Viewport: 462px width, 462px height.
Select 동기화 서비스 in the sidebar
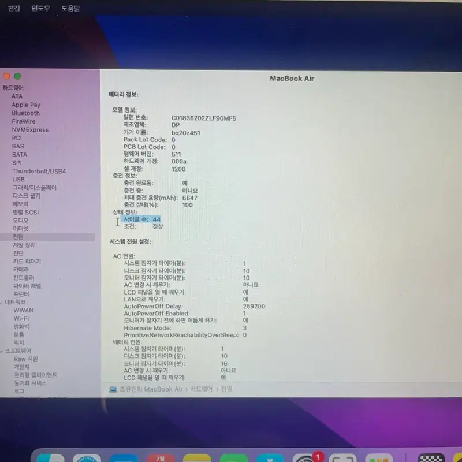tap(31, 383)
